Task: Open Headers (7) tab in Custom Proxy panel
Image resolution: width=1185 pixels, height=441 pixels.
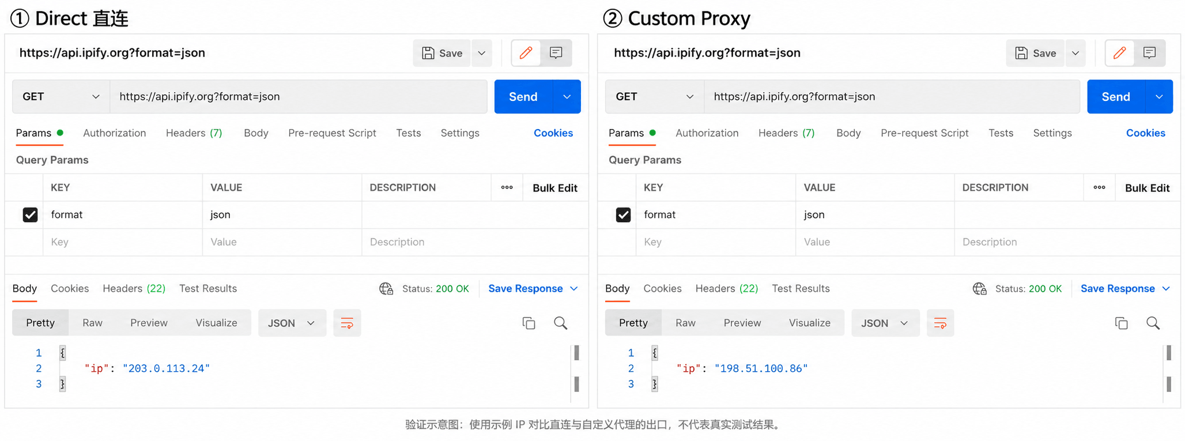Action: click(786, 133)
